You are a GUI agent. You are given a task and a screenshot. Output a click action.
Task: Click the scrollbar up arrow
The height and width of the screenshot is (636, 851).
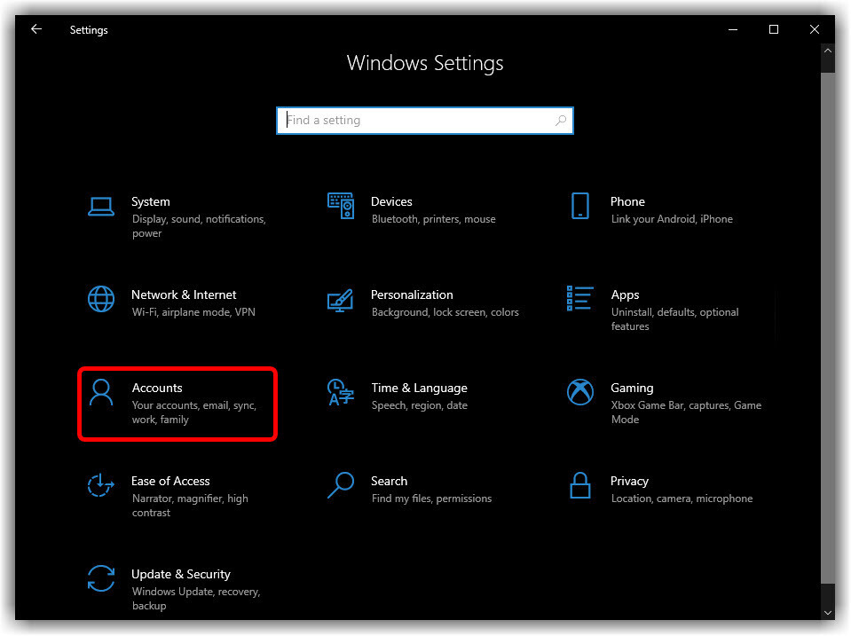pyautogui.click(x=828, y=51)
